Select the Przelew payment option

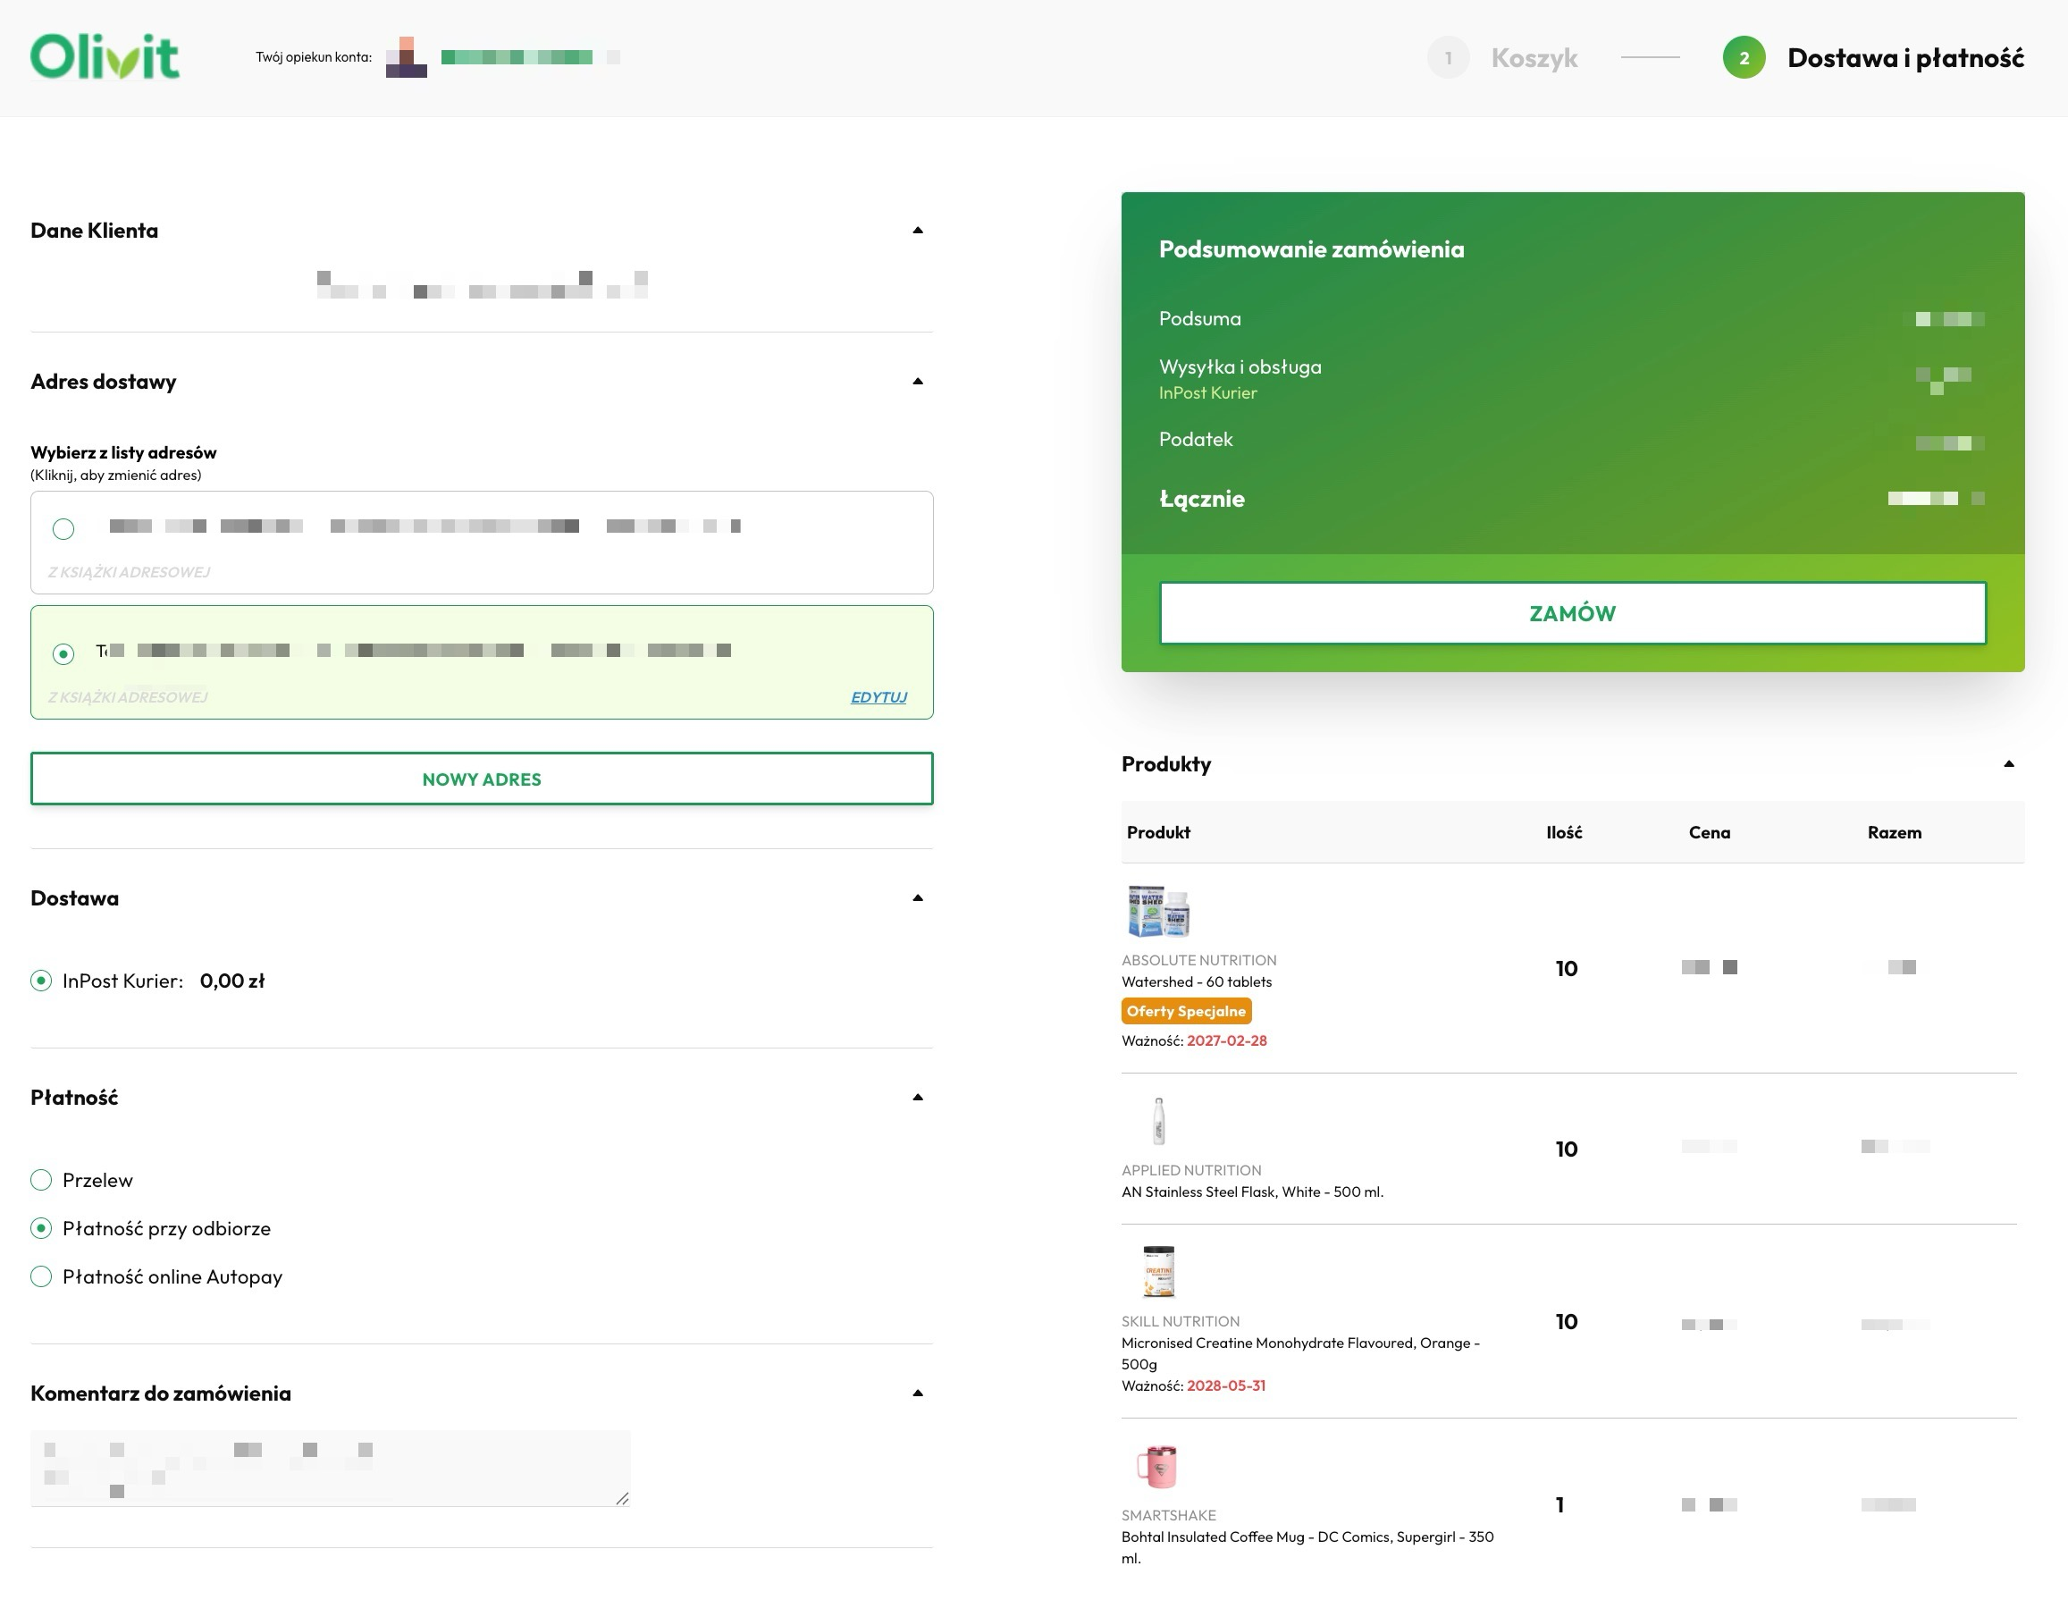point(41,1181)
